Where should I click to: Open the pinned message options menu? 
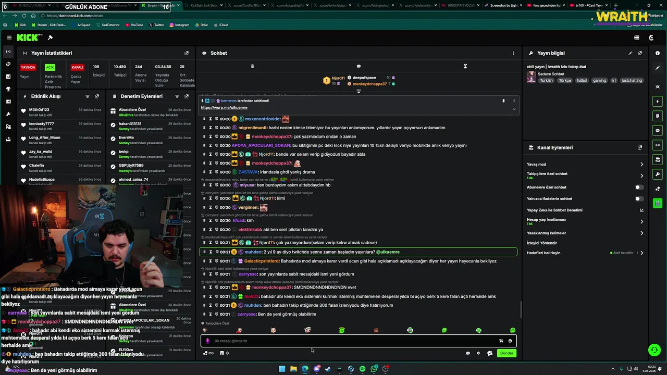coord(514,101)
